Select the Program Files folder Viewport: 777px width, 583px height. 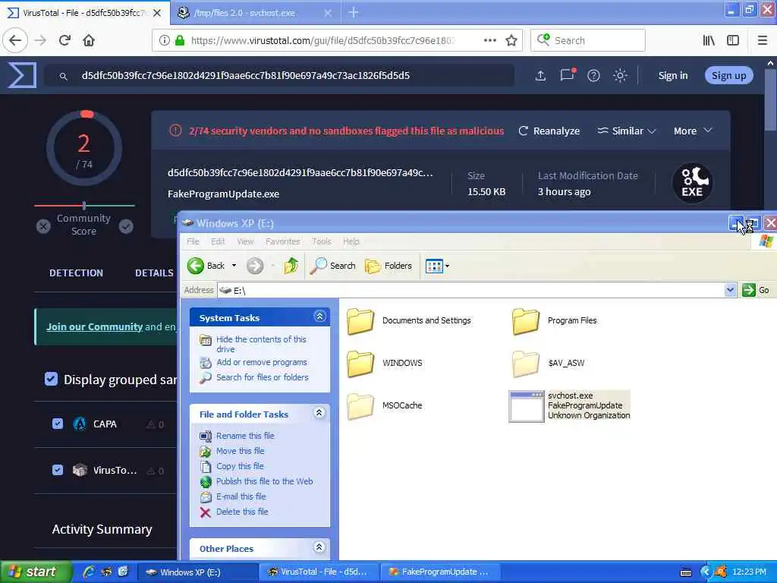point(555,321)
